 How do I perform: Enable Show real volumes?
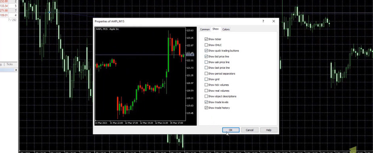206,91
